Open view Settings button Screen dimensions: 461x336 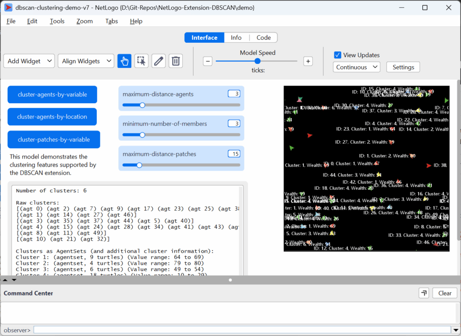[x=403, y=67]
